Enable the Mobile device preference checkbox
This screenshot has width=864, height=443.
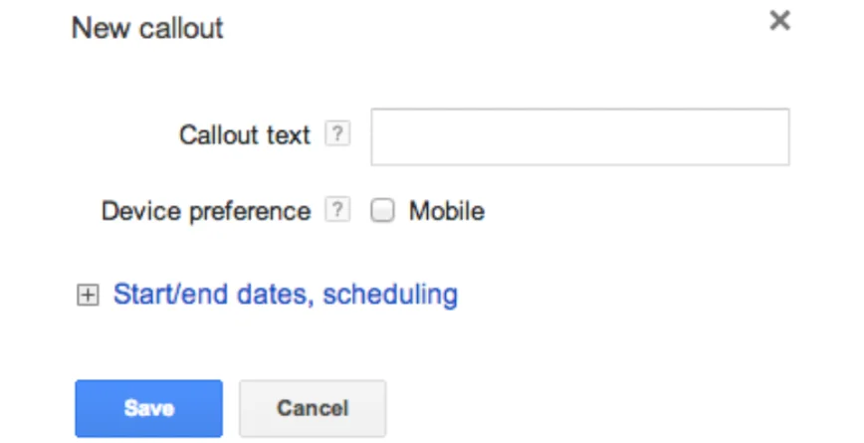383,211
